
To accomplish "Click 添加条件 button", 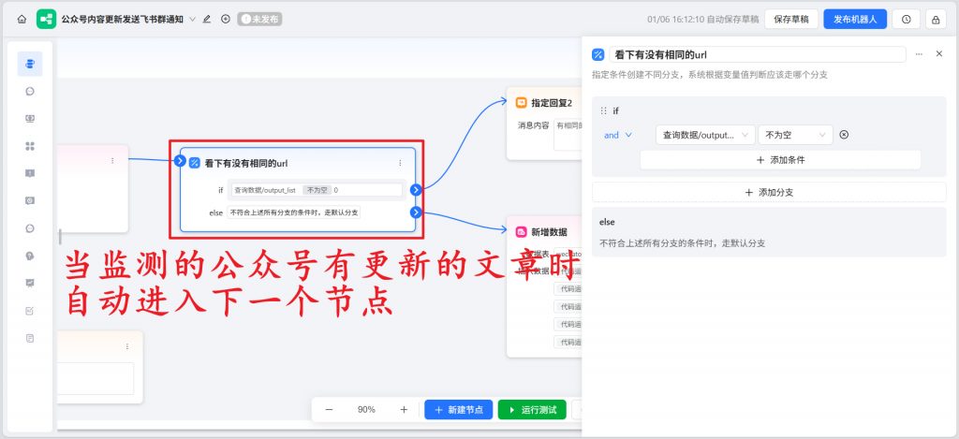I will coord(780,159).
